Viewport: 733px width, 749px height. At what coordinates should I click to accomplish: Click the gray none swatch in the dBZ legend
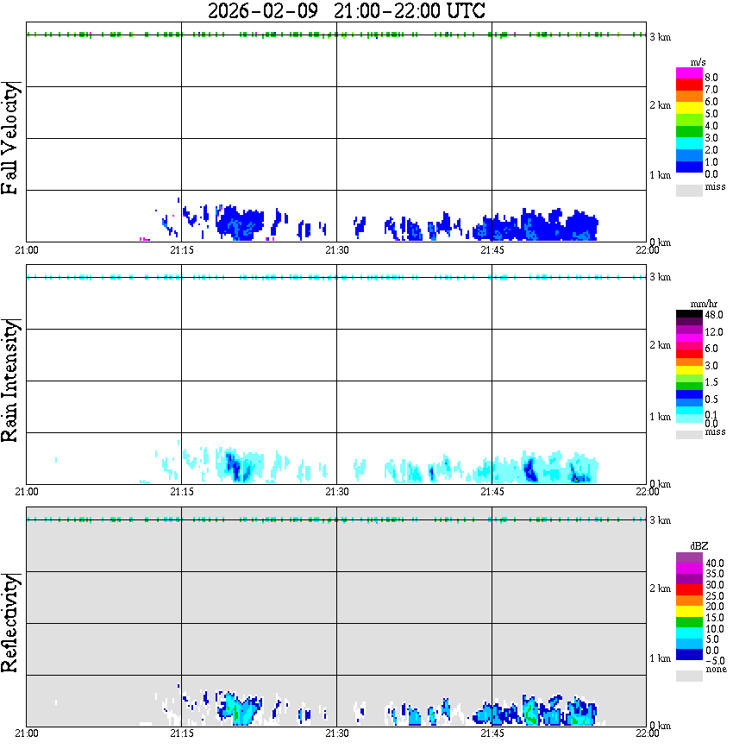coord(689,676)
